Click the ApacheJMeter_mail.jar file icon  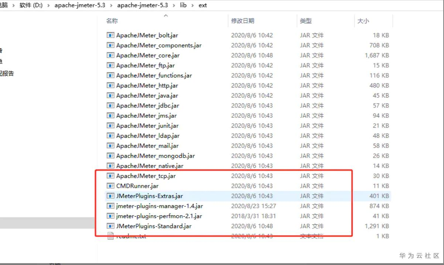click(x=110, y=146)
